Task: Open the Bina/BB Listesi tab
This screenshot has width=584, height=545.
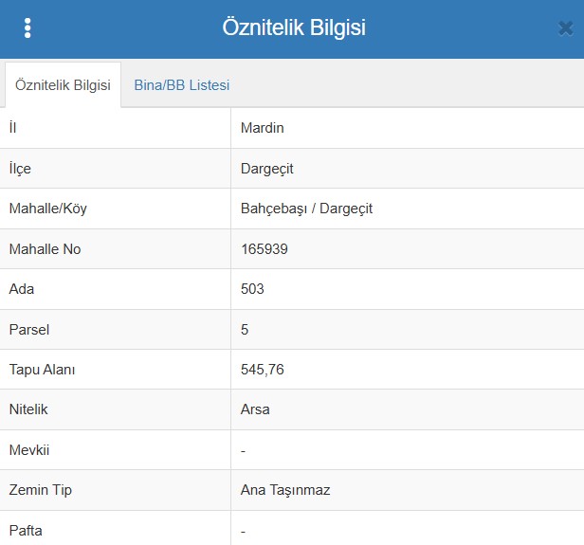Action: 182,85
